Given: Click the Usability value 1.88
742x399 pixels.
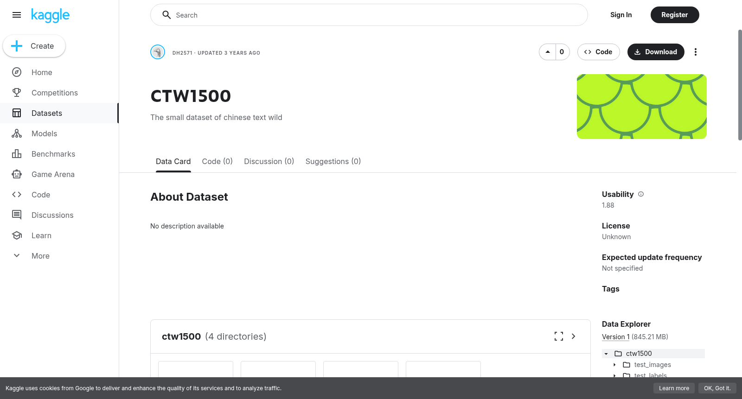Looking at the screenshot, I should [x=608, y=205].
